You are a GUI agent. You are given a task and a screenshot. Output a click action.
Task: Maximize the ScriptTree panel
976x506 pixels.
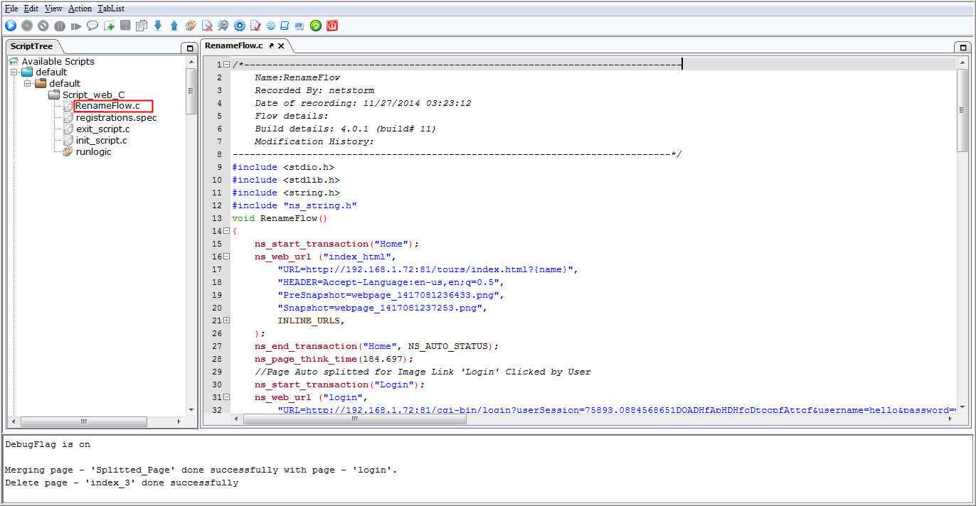coord(189,48)
